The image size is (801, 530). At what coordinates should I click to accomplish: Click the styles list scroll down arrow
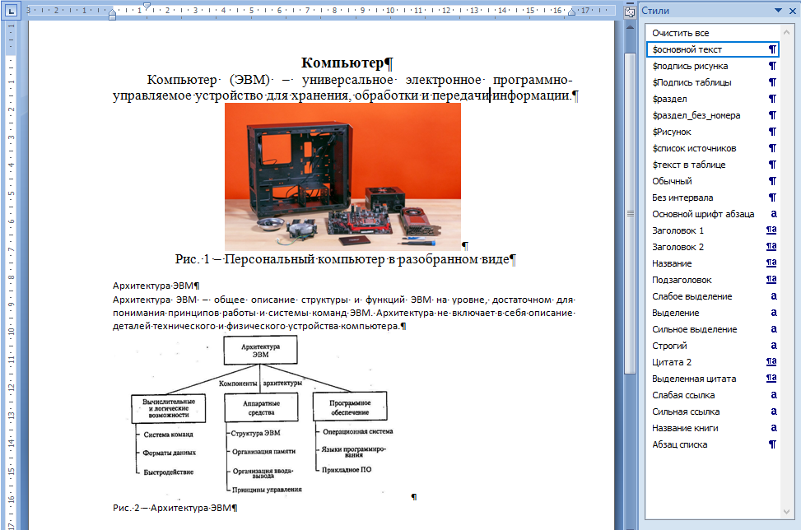[x=787, y=512]
